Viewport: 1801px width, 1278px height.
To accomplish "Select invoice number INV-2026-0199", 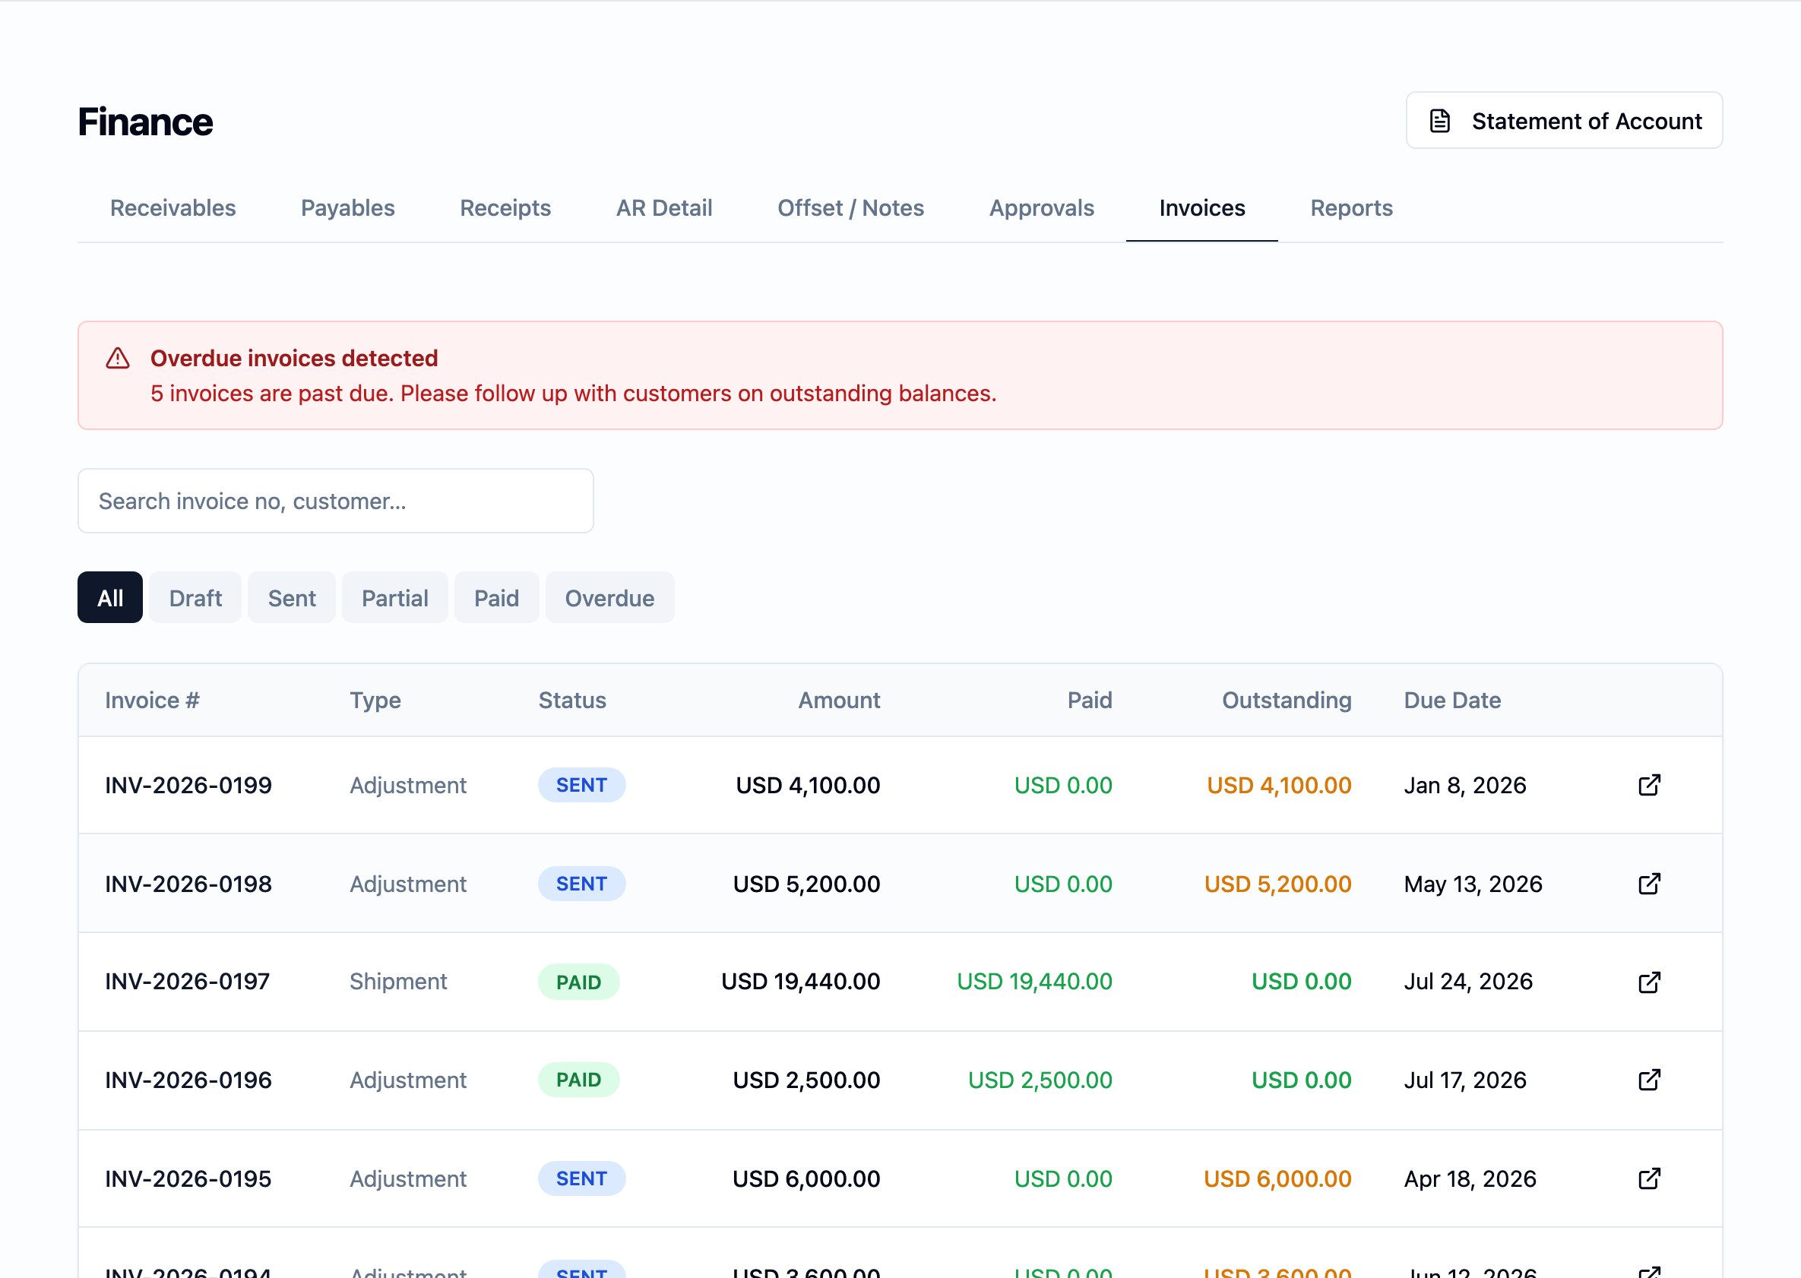I will [189, 786].
